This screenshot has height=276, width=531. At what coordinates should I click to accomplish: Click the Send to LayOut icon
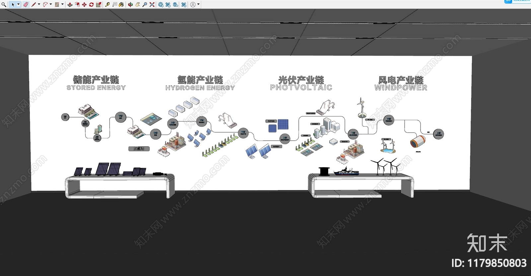tap(176, 5)
